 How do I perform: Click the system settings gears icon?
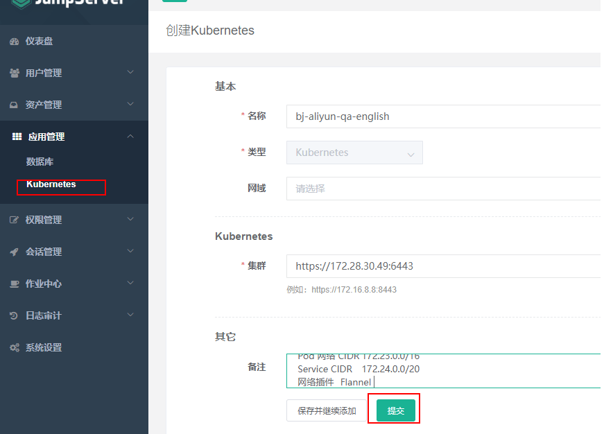15,348
